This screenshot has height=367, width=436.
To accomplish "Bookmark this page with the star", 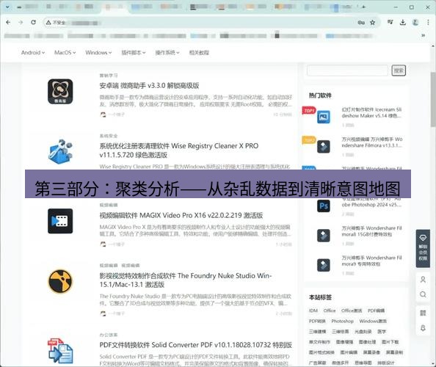I will pyautogui.click(x=373, y=23).
